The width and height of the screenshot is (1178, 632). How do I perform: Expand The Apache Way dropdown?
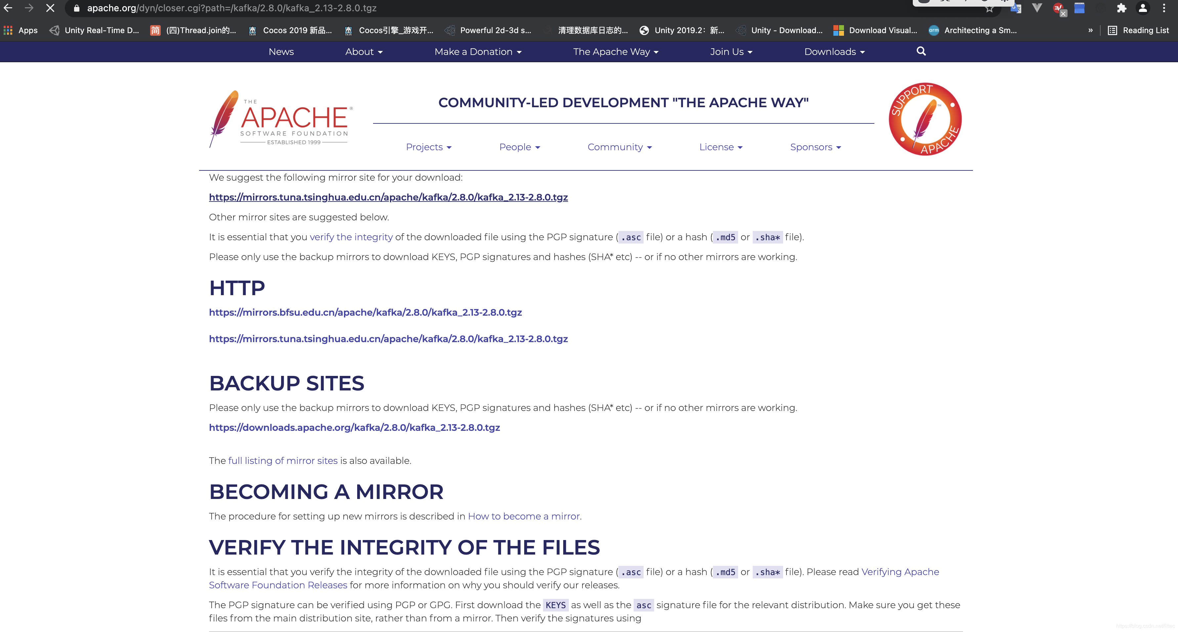point(616,52)
